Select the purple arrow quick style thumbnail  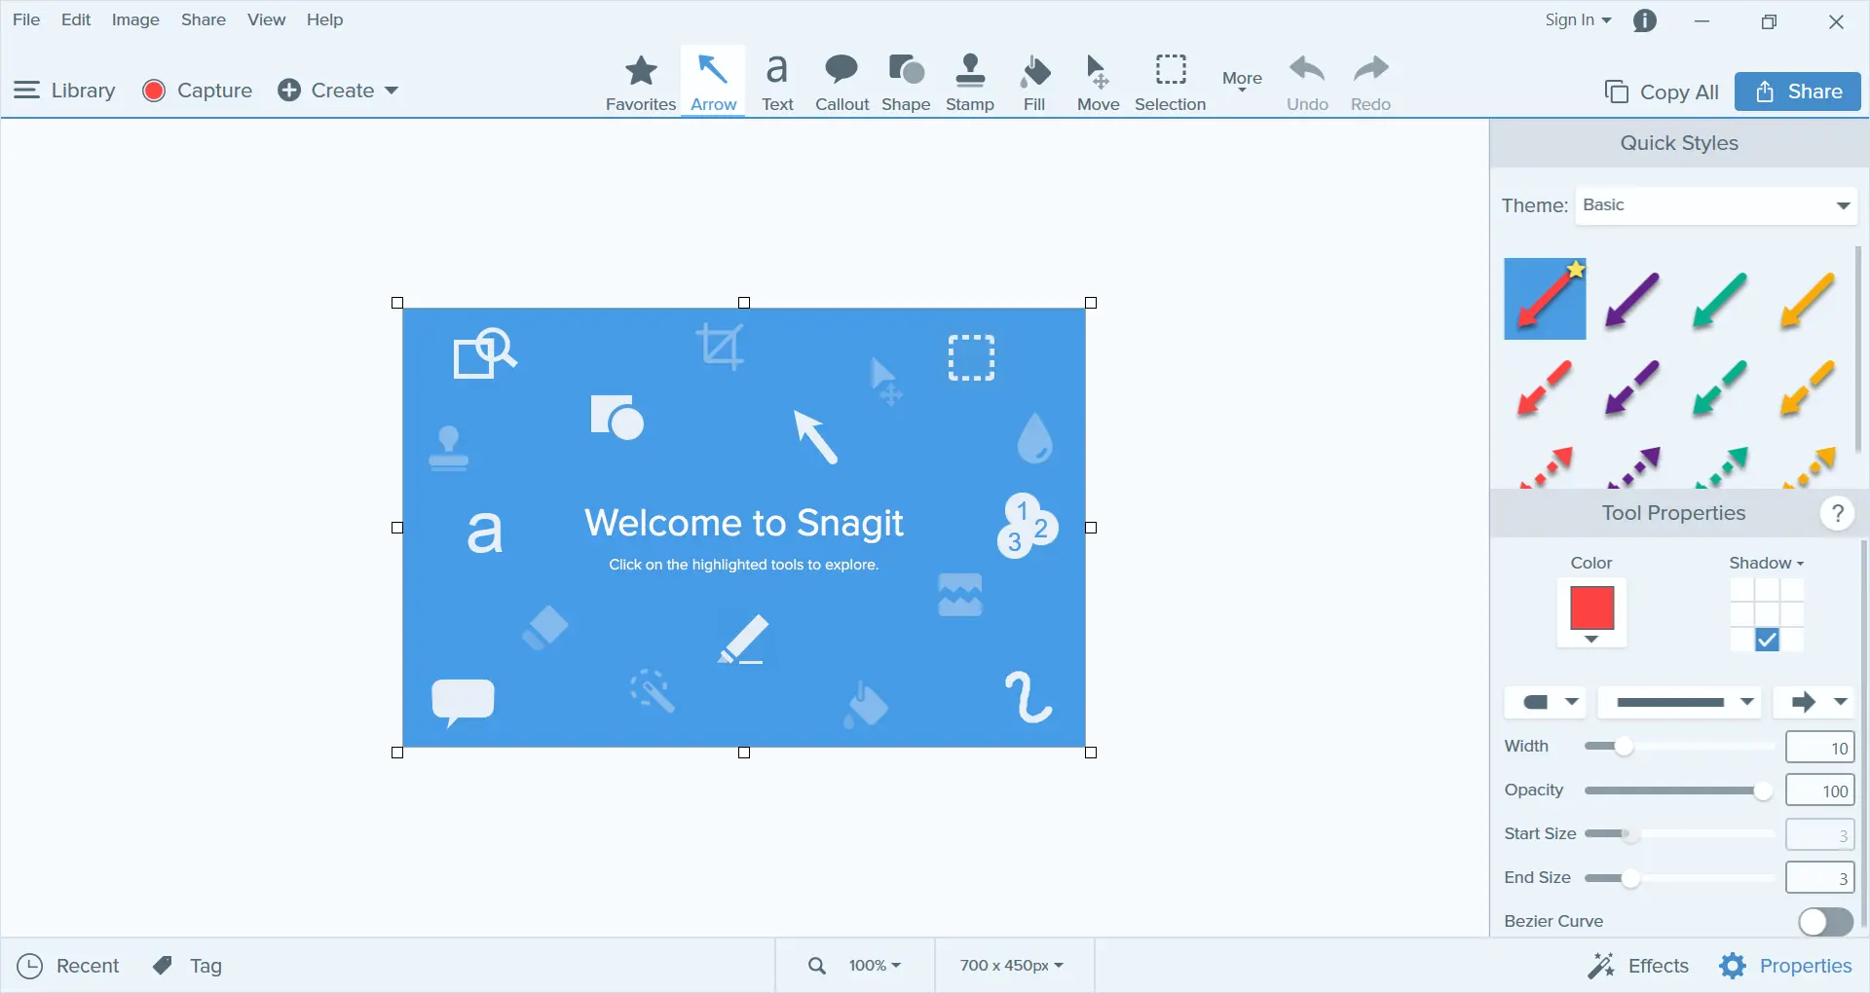1632,299
